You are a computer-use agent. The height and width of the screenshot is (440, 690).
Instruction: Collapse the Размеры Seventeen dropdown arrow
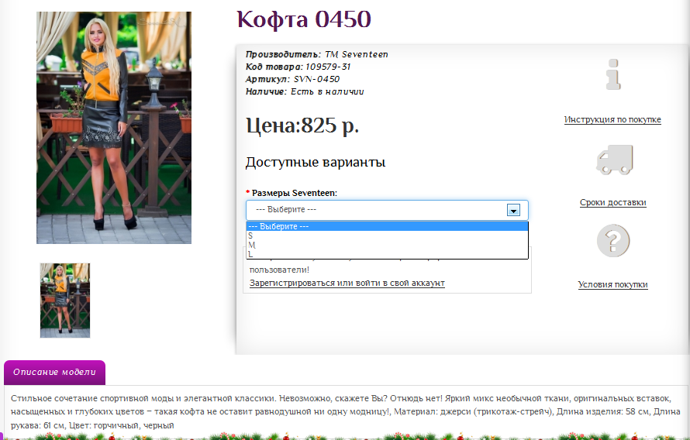tap(513, 210)
